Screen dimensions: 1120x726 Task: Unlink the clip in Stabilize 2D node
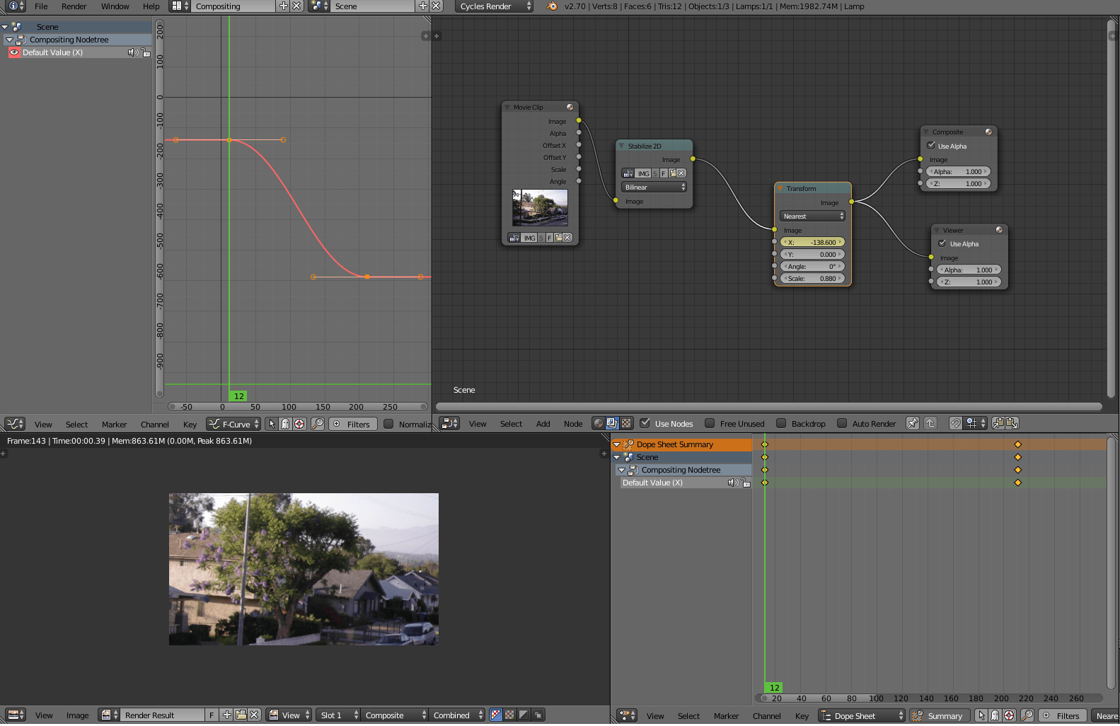point(681,173)
